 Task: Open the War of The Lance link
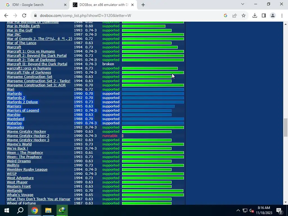(x=21, y=43)
